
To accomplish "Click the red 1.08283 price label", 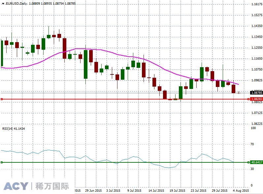I will [256, 99].
